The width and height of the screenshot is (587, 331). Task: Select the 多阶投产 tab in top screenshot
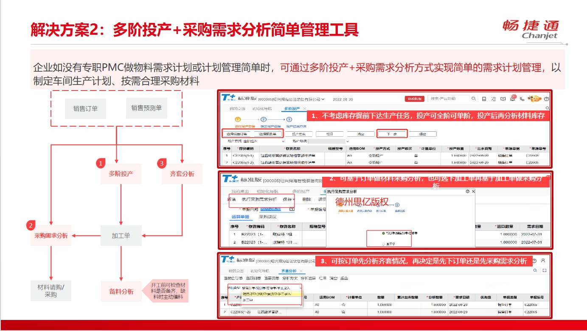point(292,109)
